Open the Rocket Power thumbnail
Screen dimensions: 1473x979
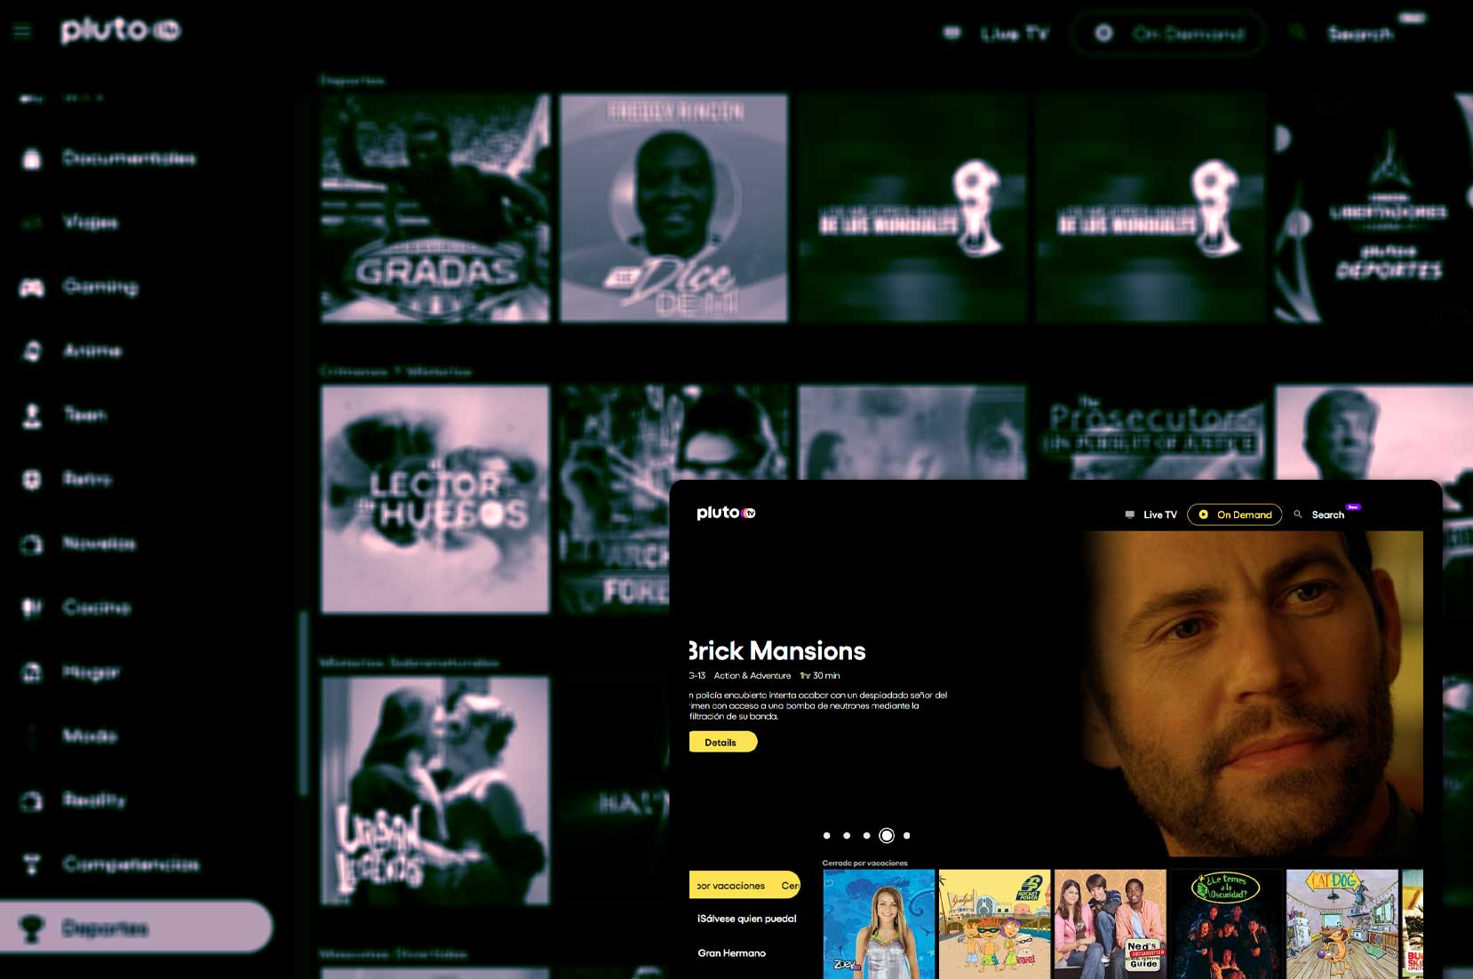point(994,924)
